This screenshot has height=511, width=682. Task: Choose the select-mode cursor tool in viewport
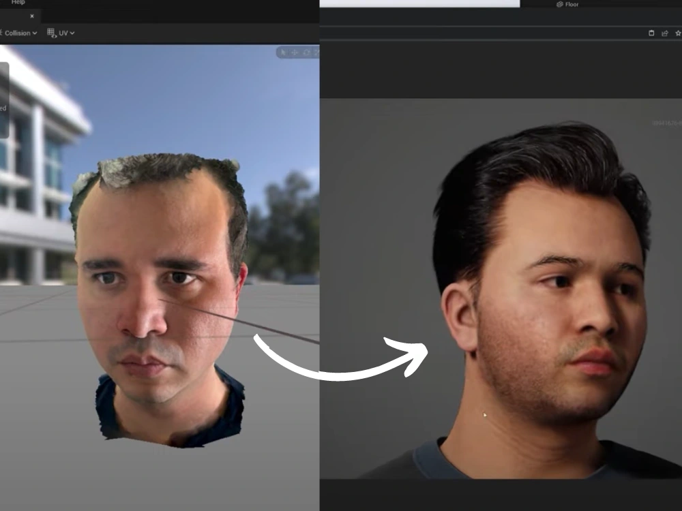(283, 52)
